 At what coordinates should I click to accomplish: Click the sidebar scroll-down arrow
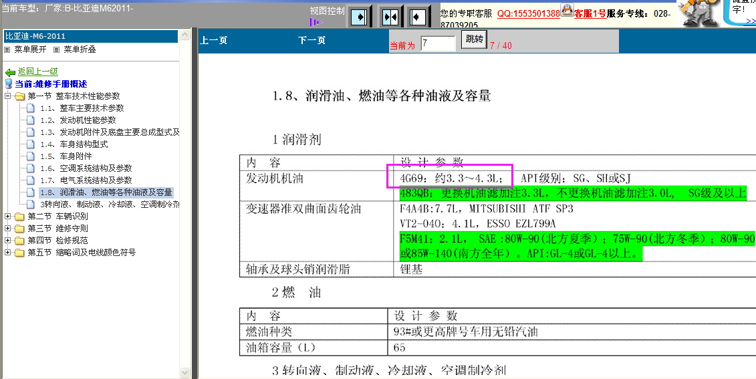pyautogui.click(x=184, y=372)
